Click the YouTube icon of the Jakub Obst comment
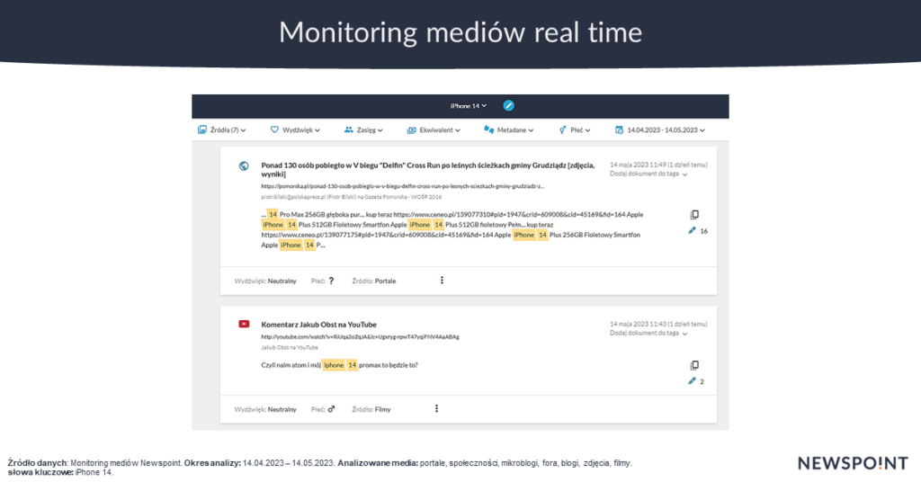Screen dimensions: 921x482 [244, 324]
